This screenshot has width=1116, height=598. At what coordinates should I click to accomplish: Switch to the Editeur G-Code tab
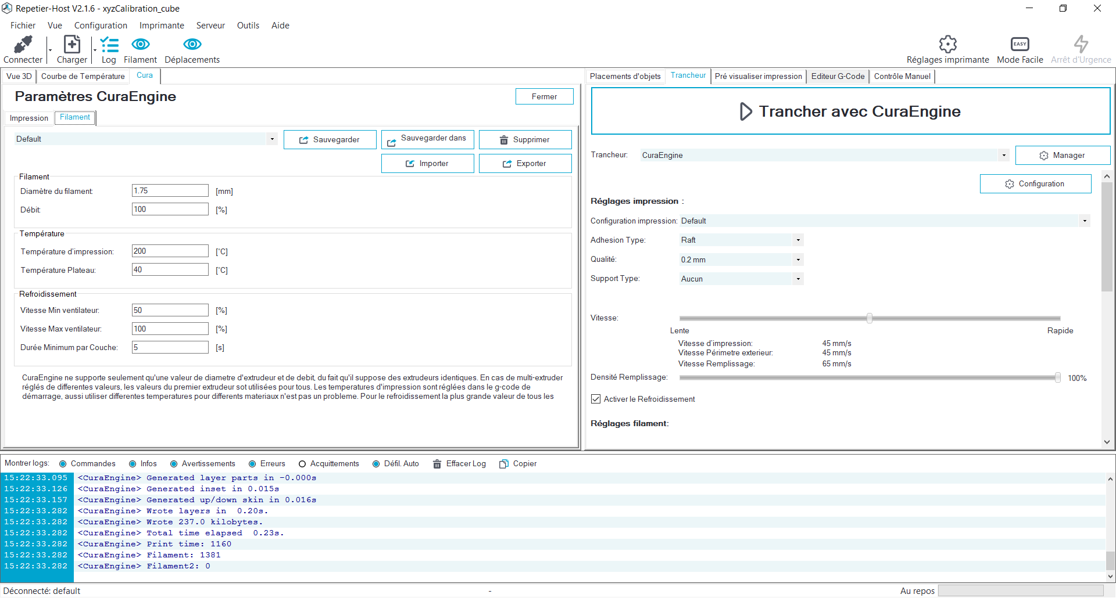(x=838, y=76)
